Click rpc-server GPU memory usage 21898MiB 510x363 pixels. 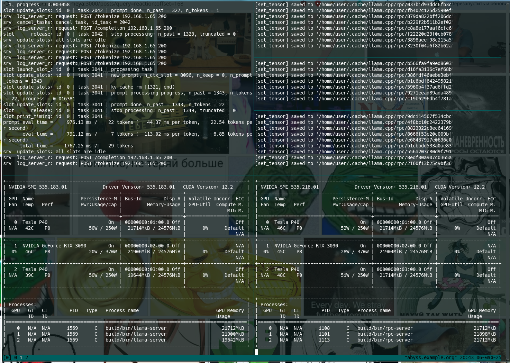(485, 334)
